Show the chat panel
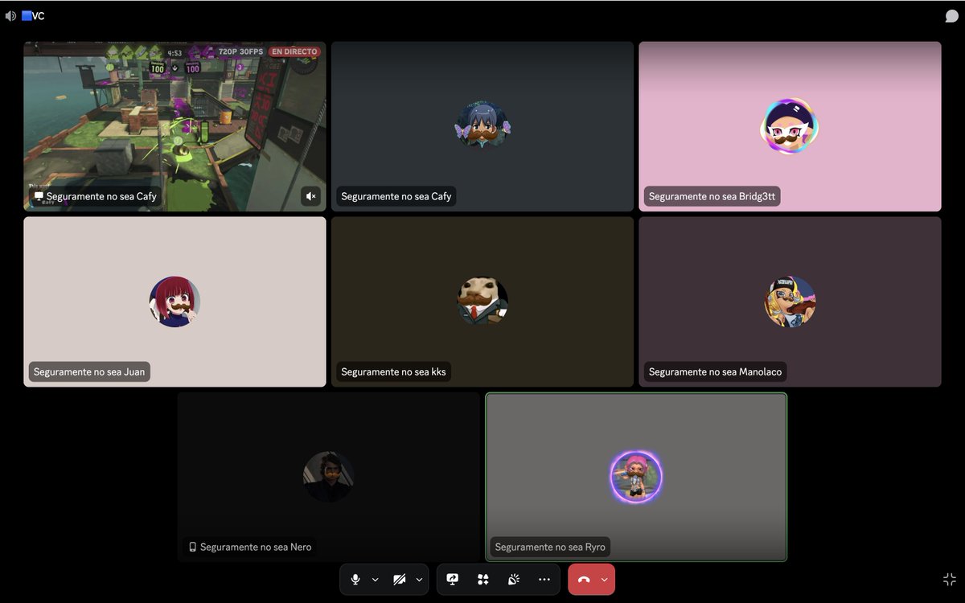Viewport: 965px width, 603px height. (x=951, y=16)
